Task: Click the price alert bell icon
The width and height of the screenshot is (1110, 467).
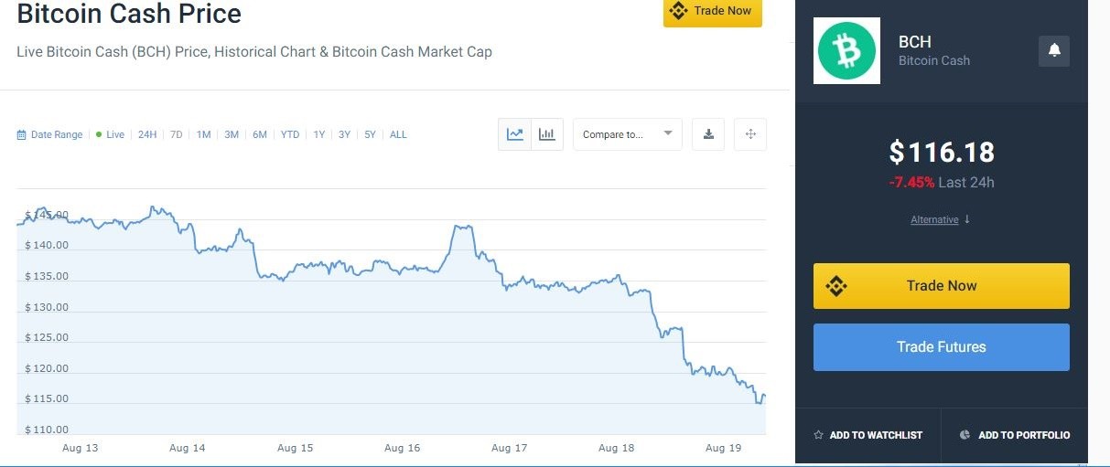Action: pos(1054,50)
